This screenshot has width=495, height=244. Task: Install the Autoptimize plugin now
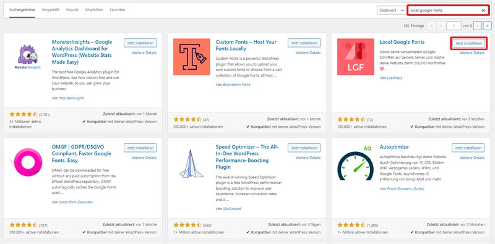(468, 148)
